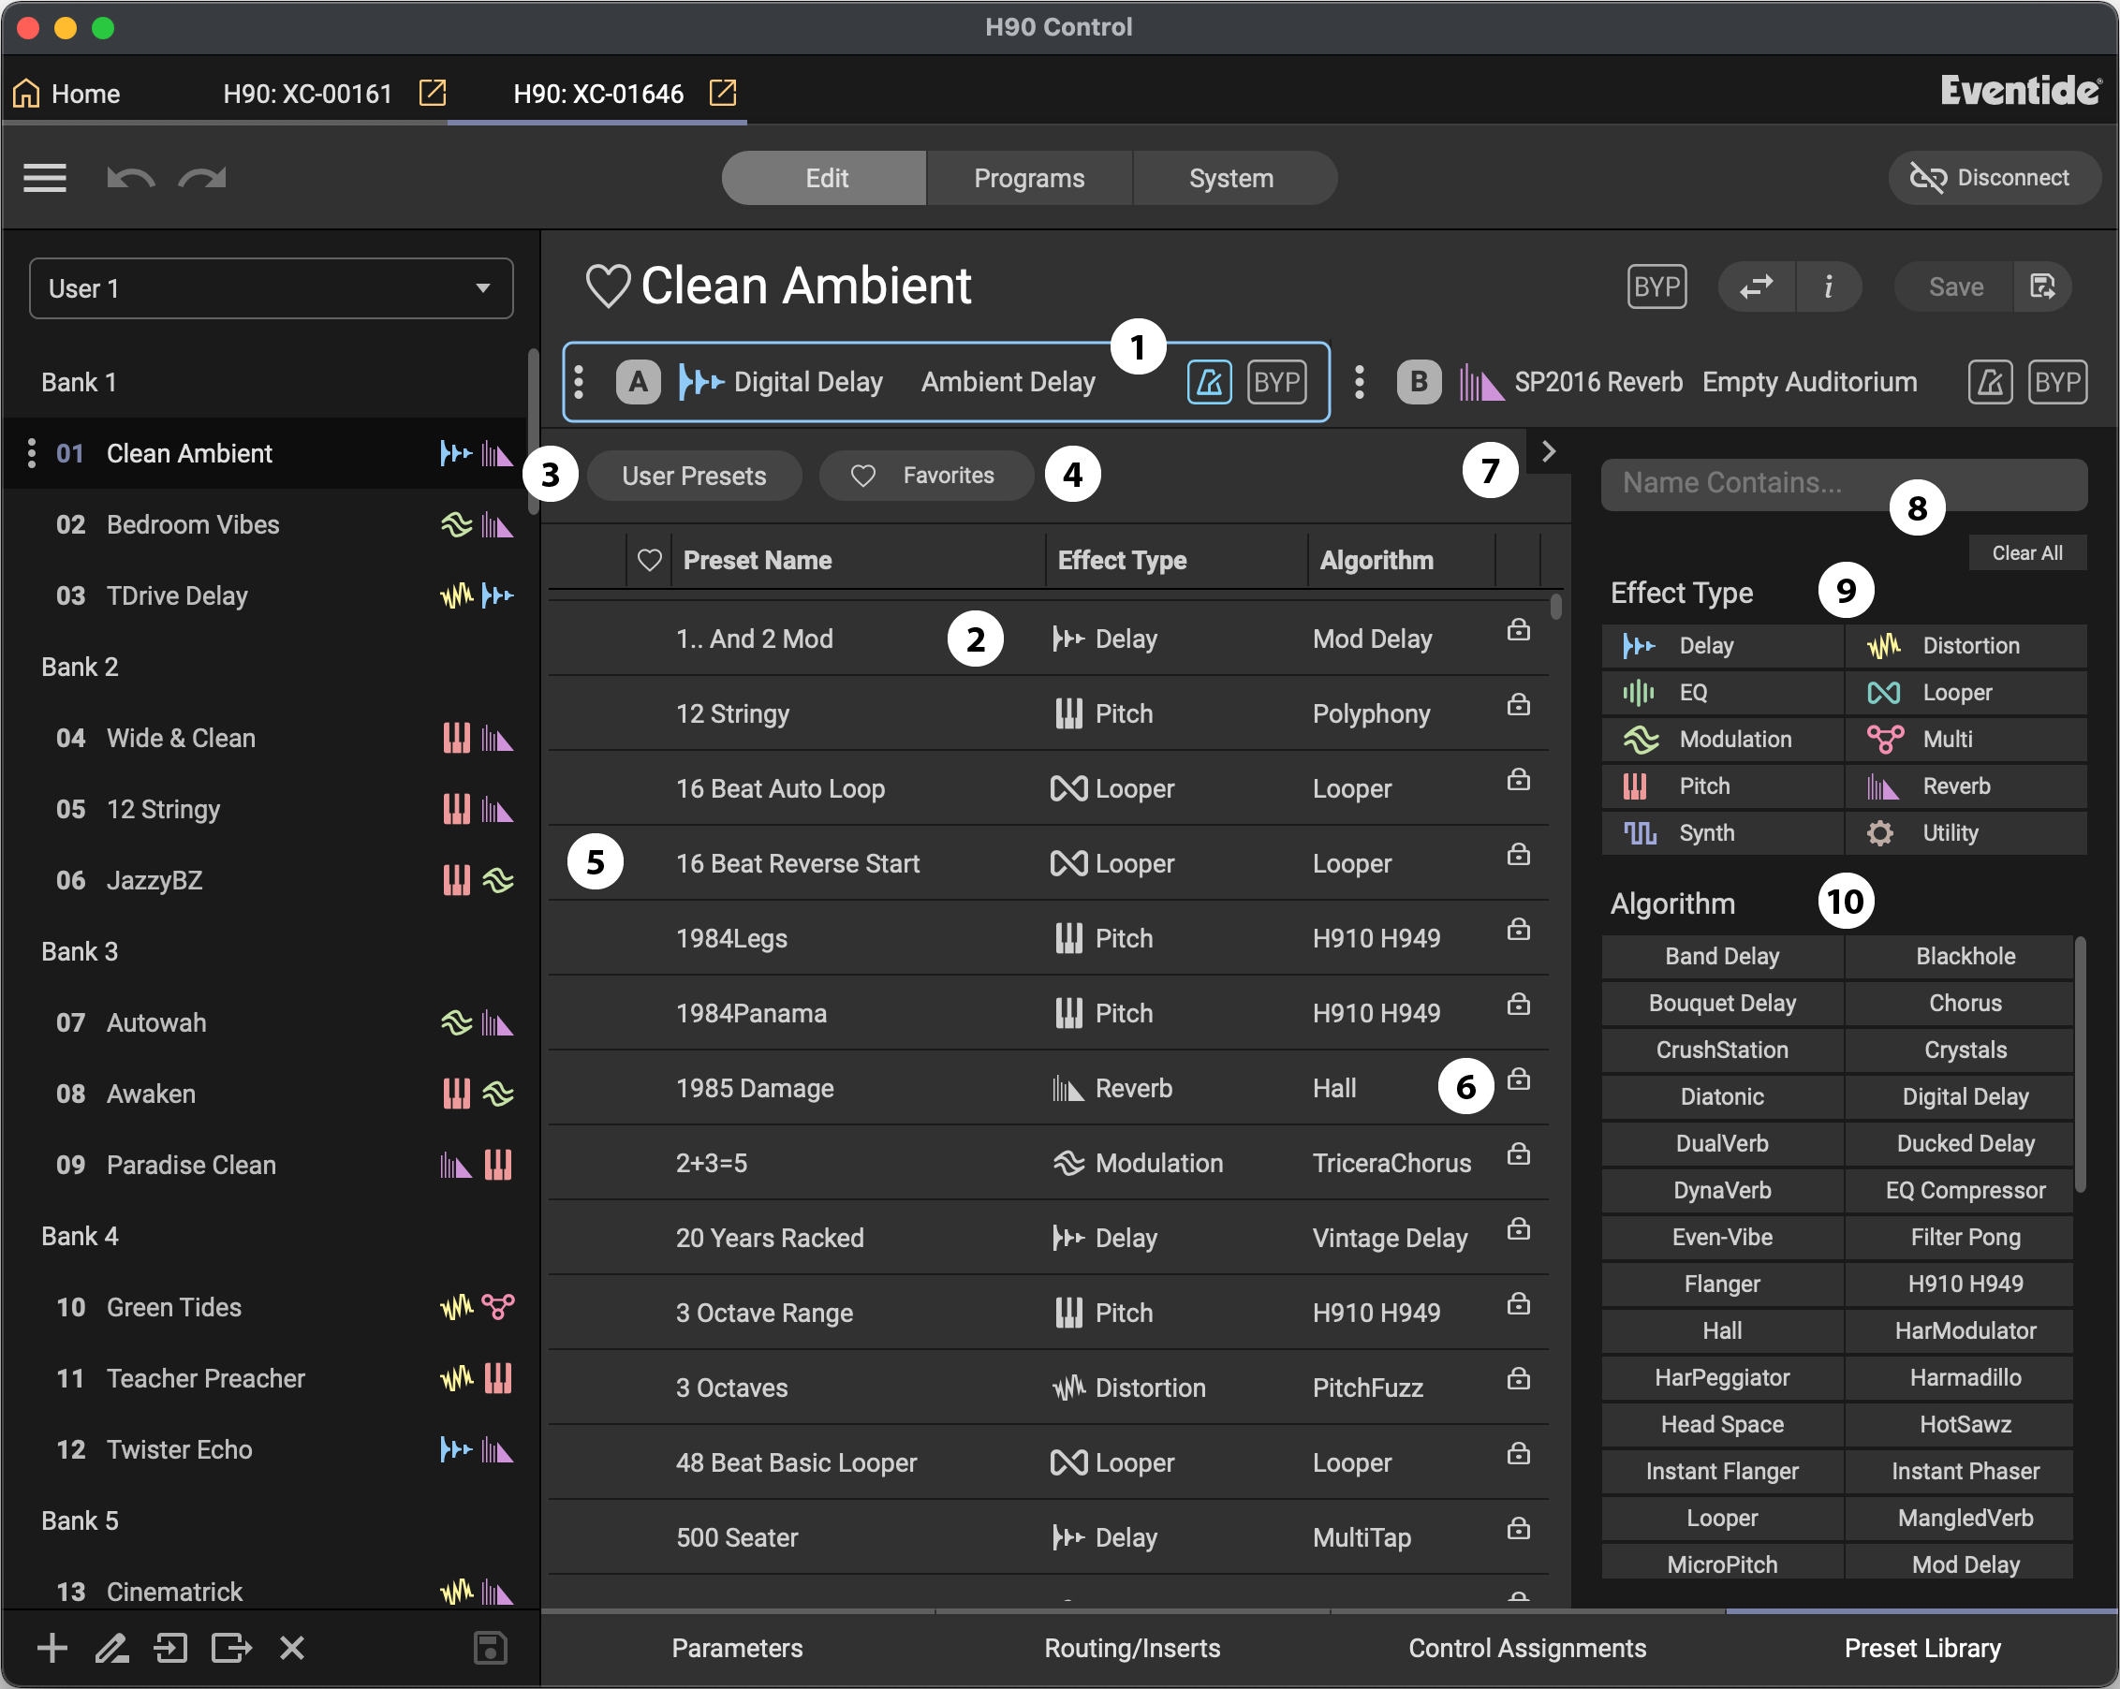Select the 16 Beat Auto Loop preset

1048,788
